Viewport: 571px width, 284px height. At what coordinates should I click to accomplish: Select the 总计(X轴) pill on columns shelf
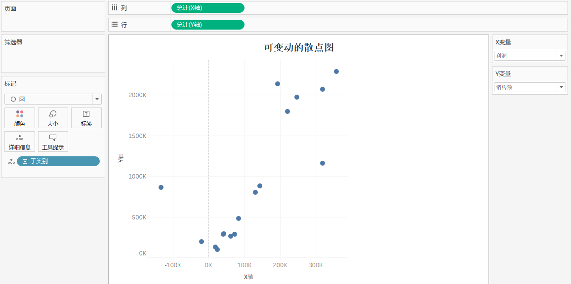pyautogui.click(x=207, y=7)
